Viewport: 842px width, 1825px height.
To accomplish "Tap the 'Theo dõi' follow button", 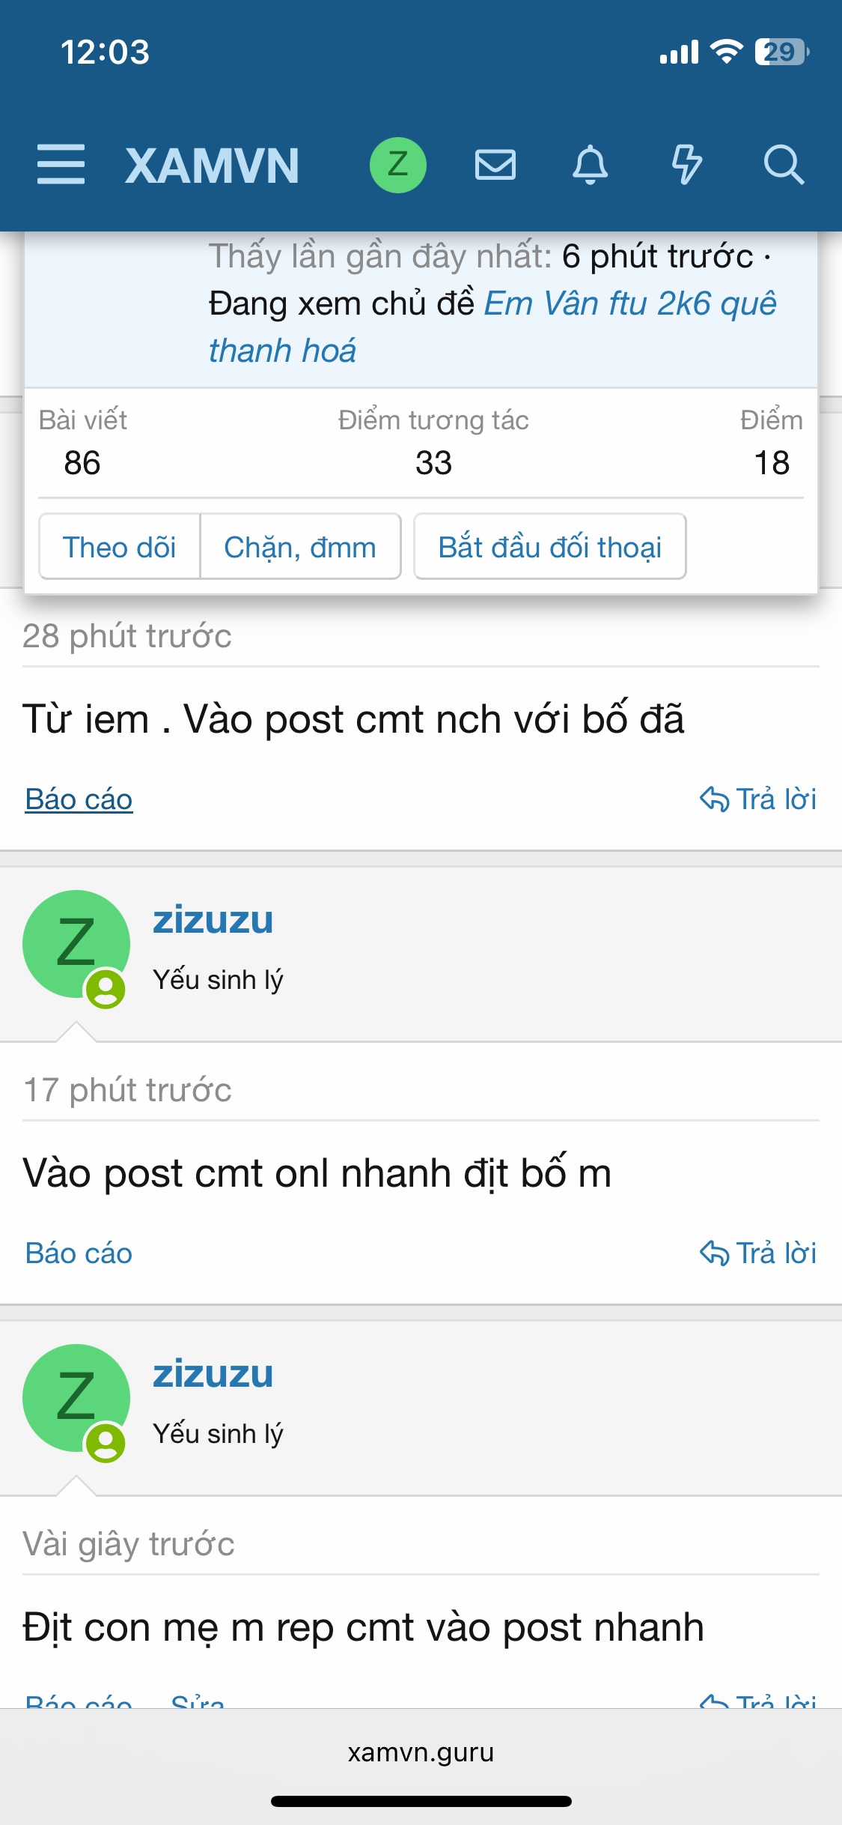I will (120, 546).
